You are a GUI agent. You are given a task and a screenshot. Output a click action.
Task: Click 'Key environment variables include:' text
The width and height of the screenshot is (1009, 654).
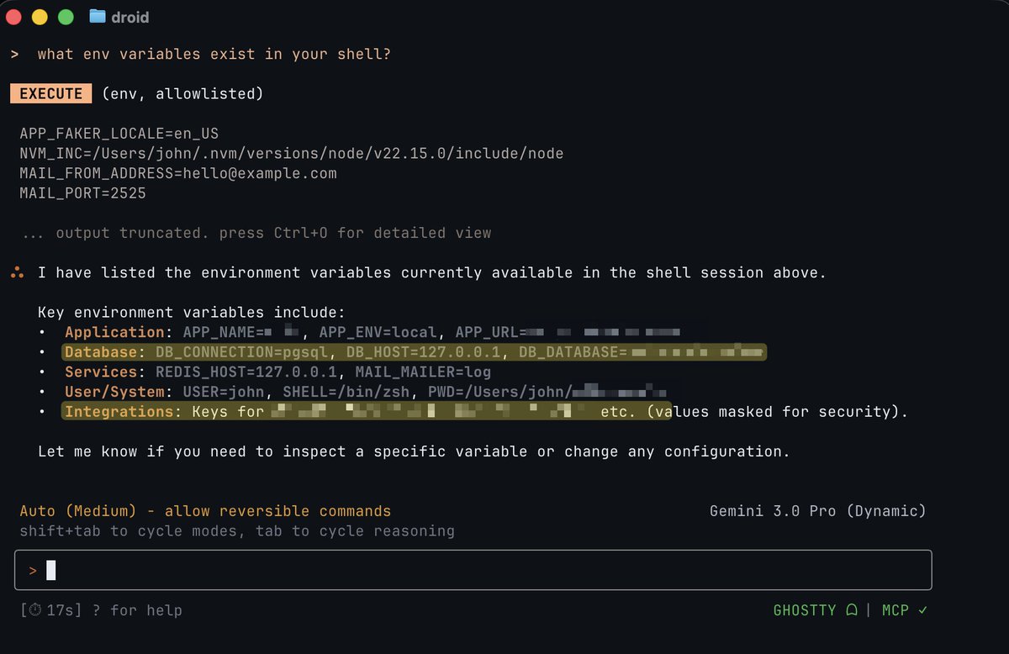point(192,312)
